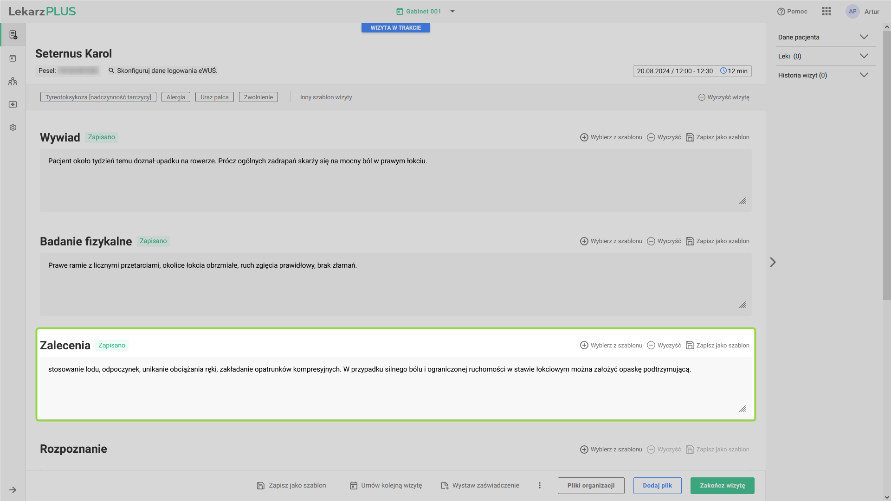Collapse right panel with chevron arrow

pyautogui.click(x=773, y=262)
